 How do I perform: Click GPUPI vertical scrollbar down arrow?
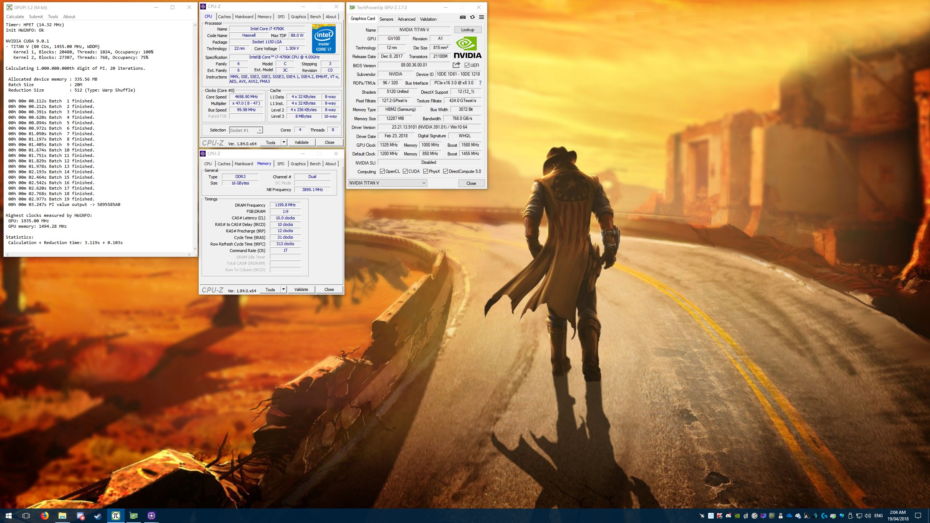(195, 249)
